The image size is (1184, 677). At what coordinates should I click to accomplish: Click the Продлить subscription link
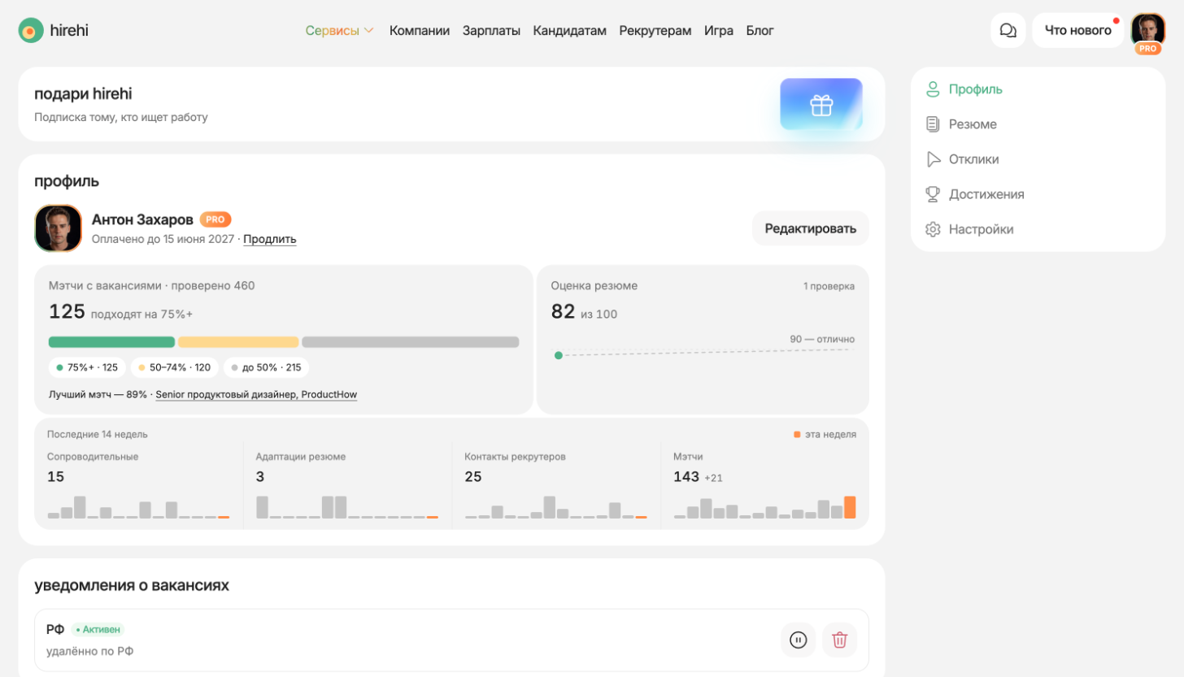[x=270, y=239]
